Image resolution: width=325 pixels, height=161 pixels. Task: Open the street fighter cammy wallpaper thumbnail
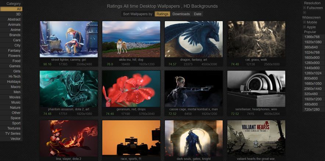[x=69, y=39]
